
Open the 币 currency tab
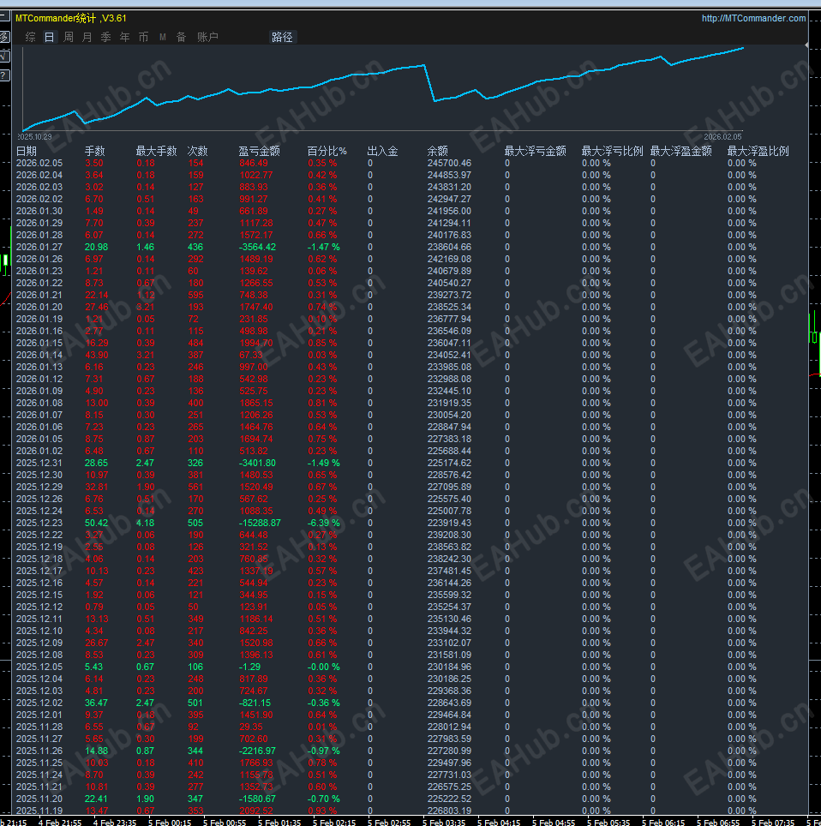tap(143, 37)
